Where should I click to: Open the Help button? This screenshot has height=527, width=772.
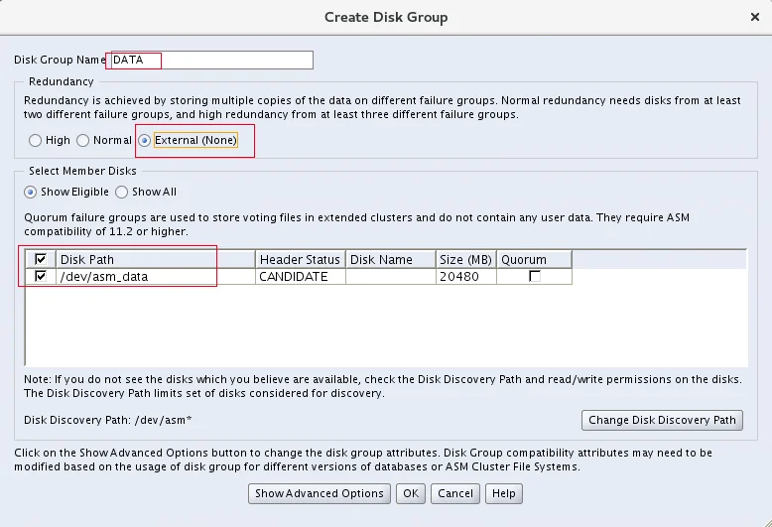point(504,493)
